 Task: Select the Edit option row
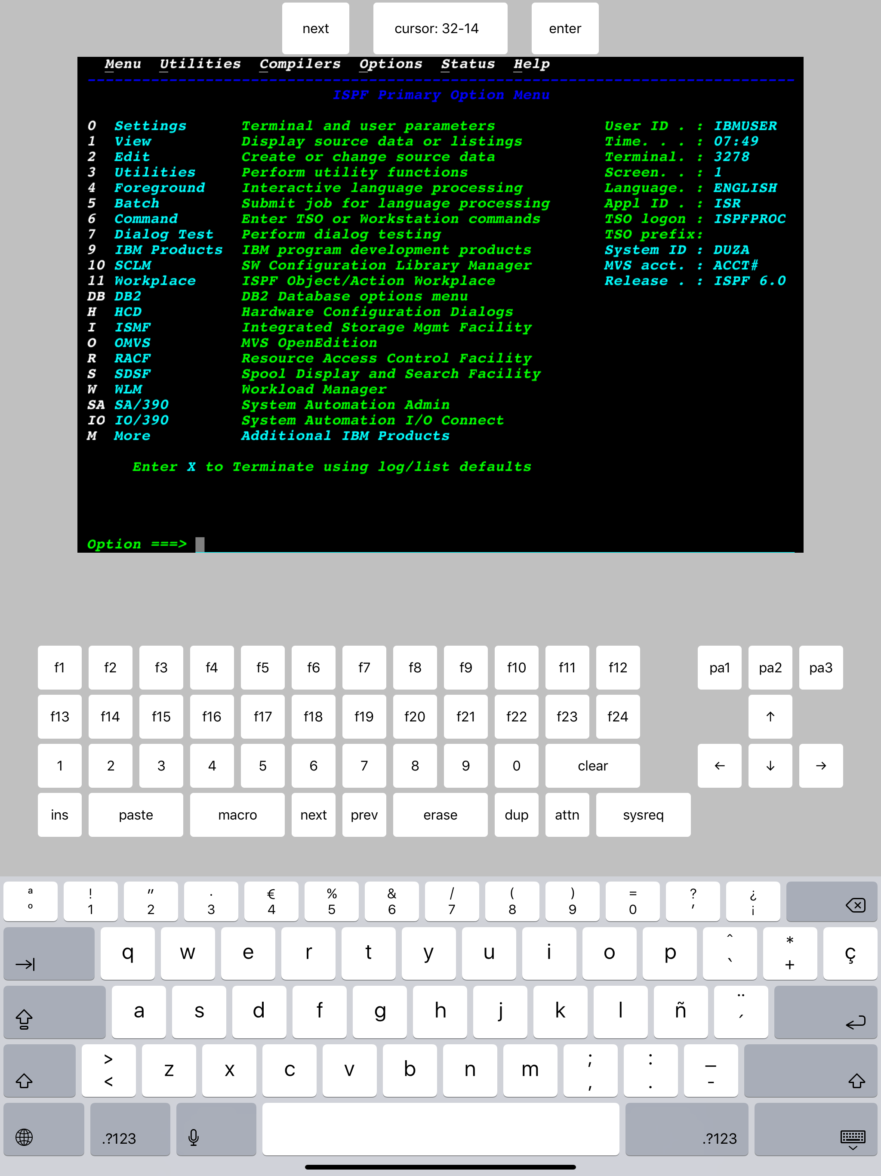pos(291,157)
